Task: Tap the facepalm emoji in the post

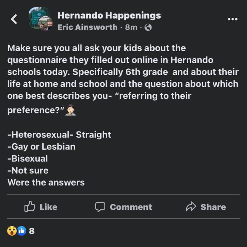Action: pos(71,110)
